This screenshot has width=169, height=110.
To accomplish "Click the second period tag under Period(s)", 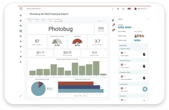I will click(x=128, y=27).
